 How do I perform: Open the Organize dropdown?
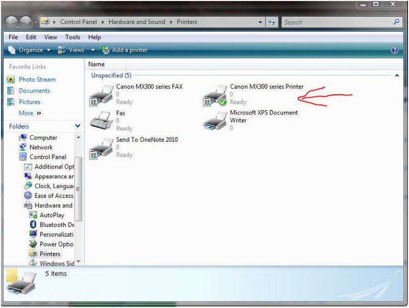29,50
